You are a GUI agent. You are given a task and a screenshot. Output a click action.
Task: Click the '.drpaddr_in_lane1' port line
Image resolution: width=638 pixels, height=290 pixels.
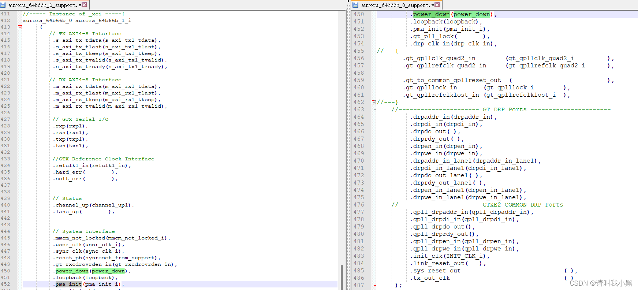click(475, 161)
